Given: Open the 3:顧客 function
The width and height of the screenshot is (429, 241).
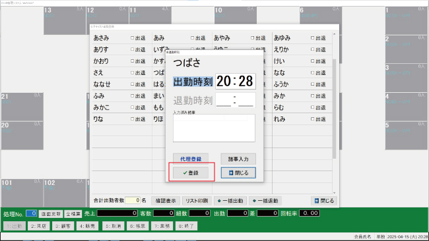Looking at the screenshot, I should [63, 226].
